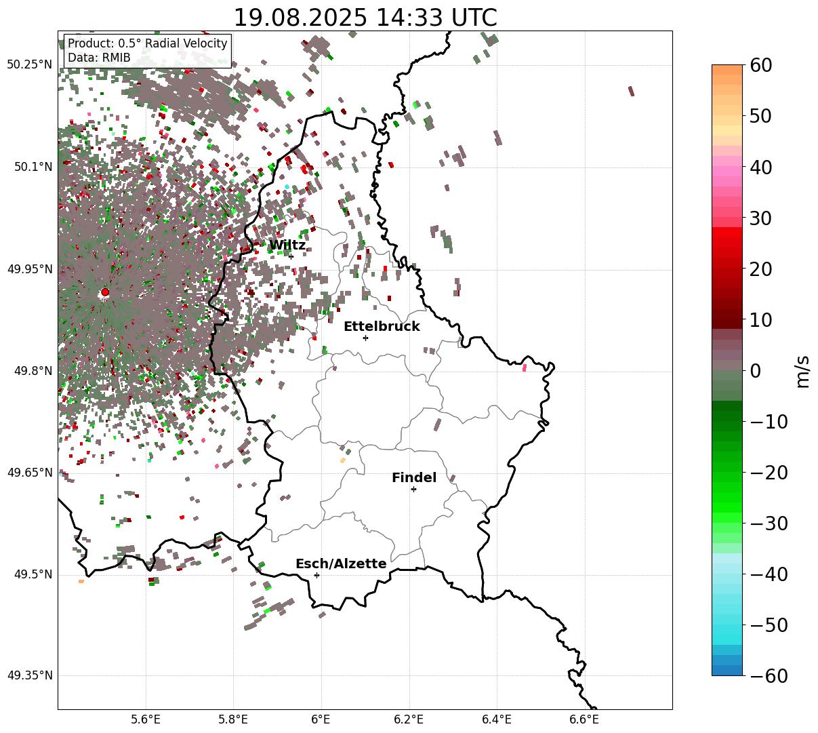818x733 pixels.
Task: Click the 6°E longitude tick label
Action: pyautogui.click(x=321, y=719)
